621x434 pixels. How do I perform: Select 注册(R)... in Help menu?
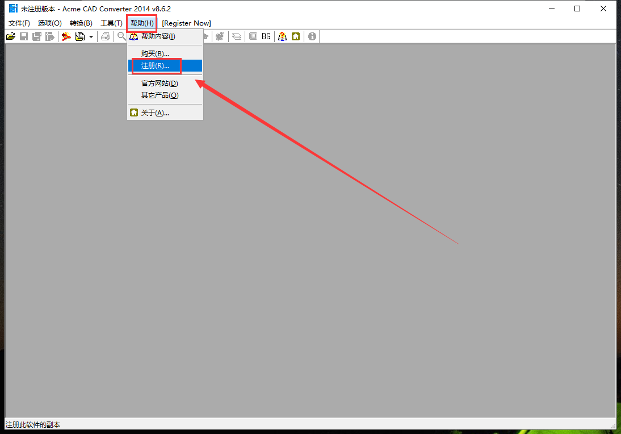(x=155, y=66)
